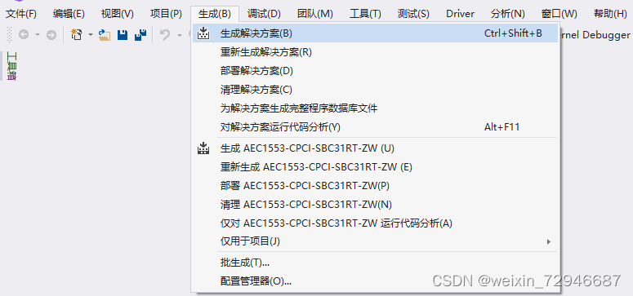Click the Open File folder icon

pyautogui.click(x=105, y=35)
